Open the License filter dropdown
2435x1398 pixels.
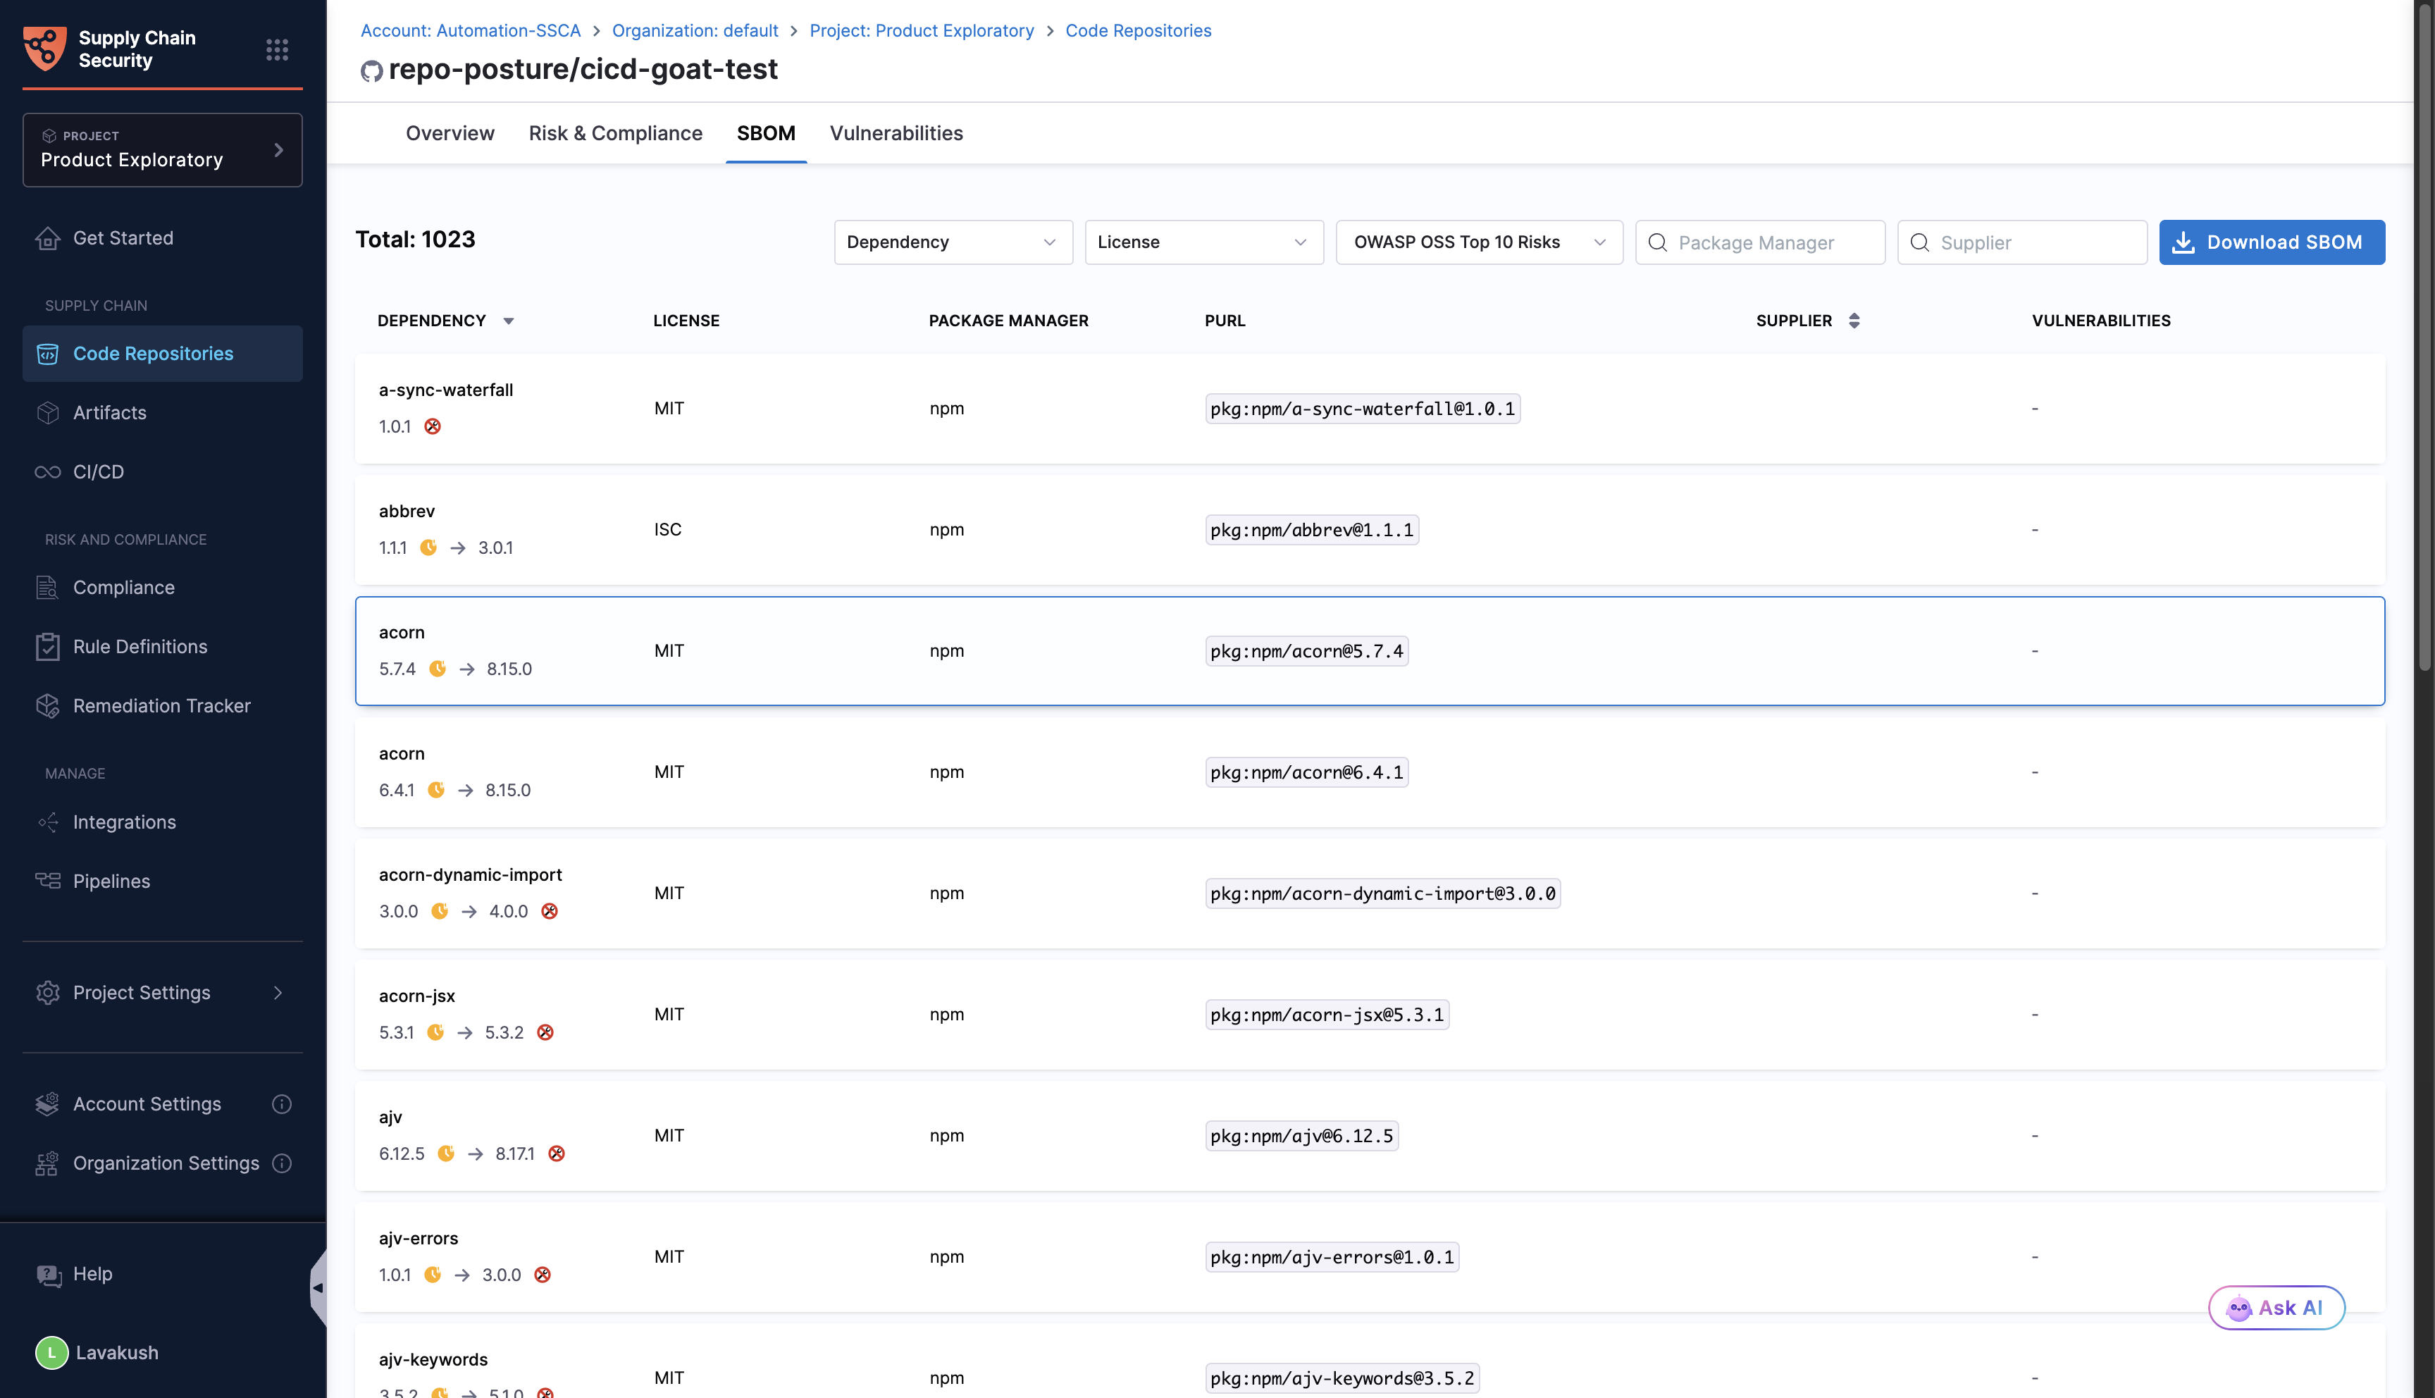tap(1203, 242)
